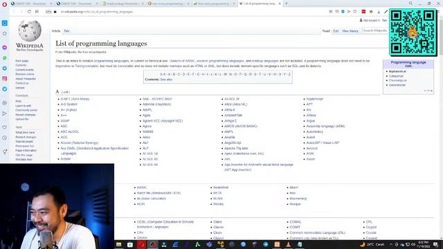Screen dimensions: 443x249
Task: Open the Agda language link
Action: coord(146,116)
